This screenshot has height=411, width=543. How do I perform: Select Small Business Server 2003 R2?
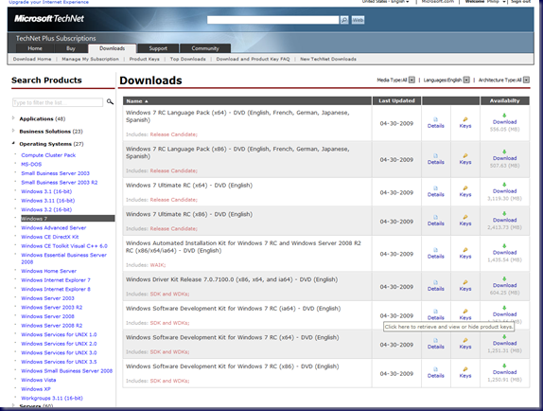tap(60, 182)
